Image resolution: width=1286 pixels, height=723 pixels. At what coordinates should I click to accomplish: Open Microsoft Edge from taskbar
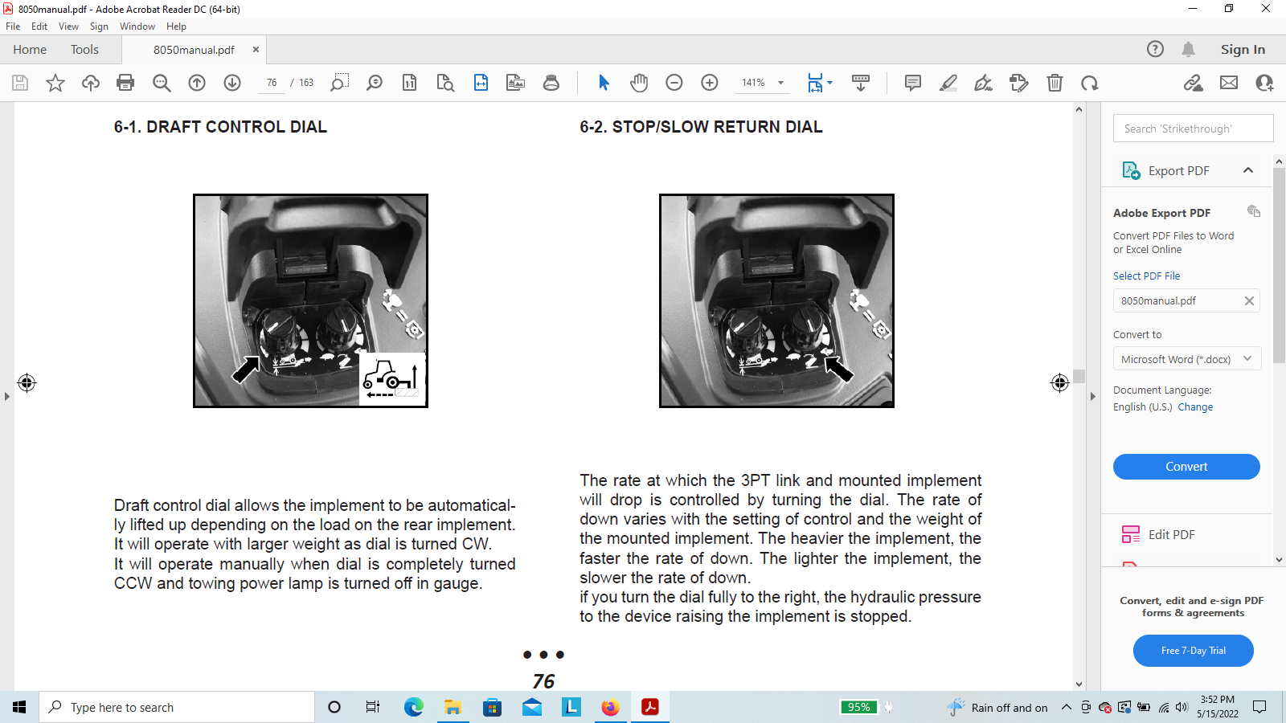click(414, 707)
